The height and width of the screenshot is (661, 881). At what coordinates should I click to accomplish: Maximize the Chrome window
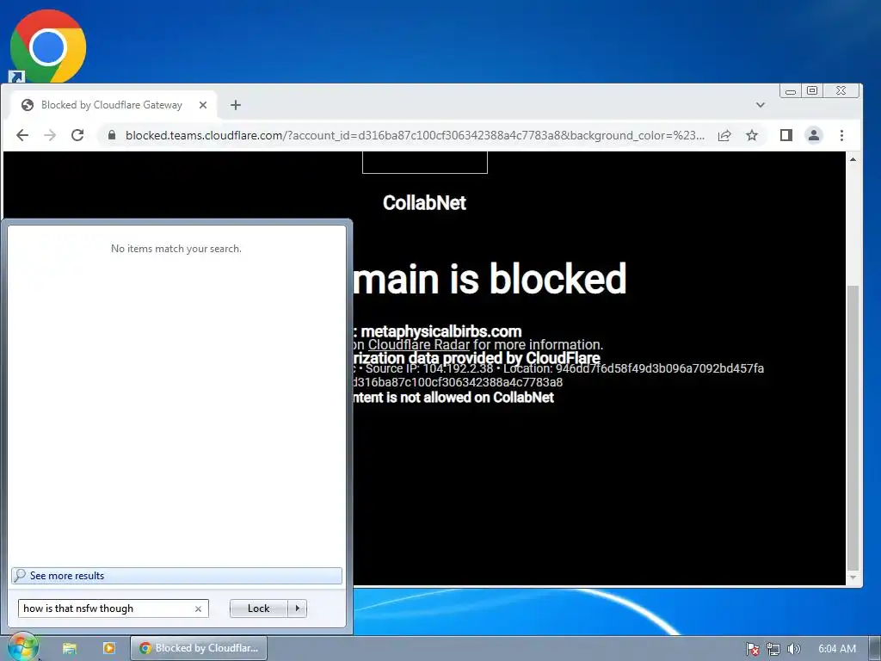(812, 90)
